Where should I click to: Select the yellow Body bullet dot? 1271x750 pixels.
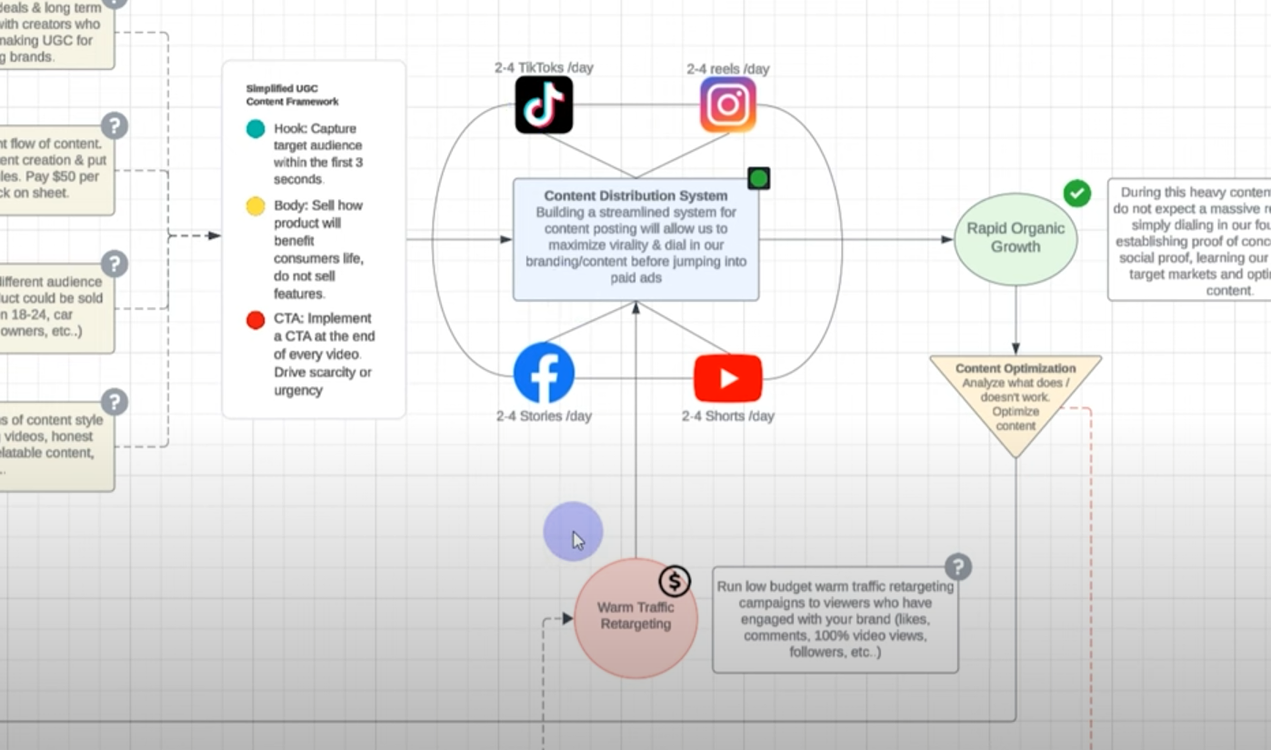[x=255, y=206]
